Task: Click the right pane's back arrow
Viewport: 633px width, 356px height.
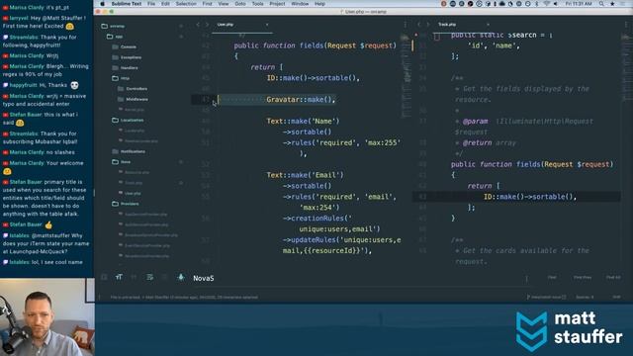Action: pos(419,25)
